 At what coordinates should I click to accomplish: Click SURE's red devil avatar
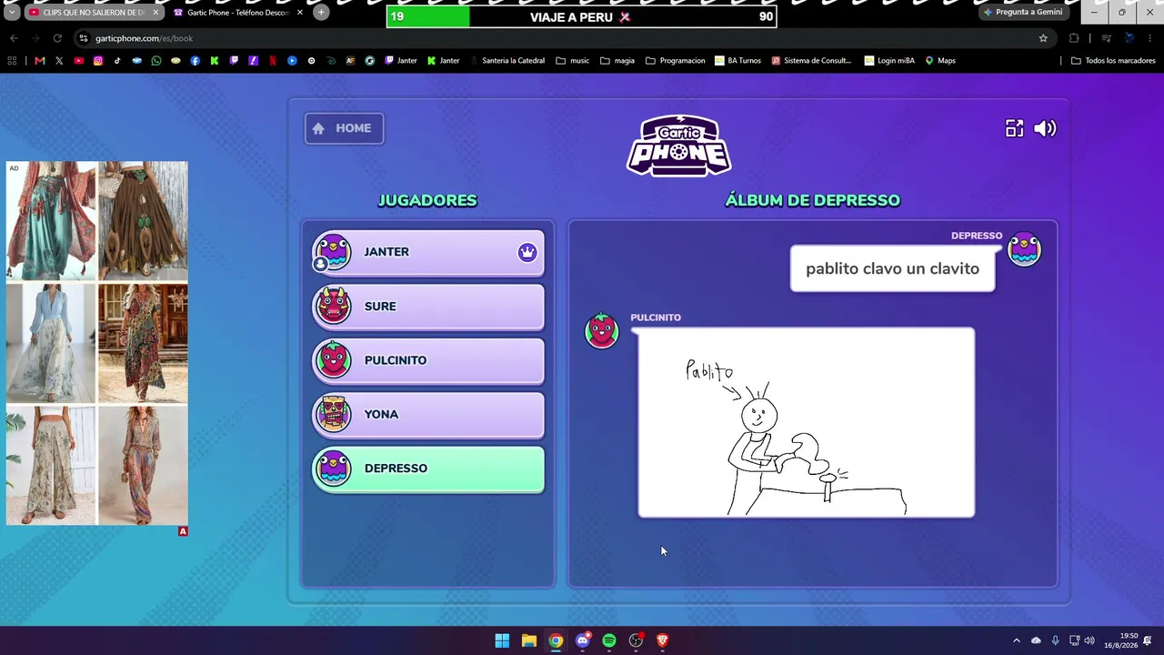pos(333,307)
